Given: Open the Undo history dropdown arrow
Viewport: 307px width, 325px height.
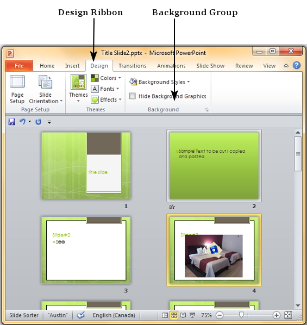Looking at the screenshot, I should coord(30,121).
